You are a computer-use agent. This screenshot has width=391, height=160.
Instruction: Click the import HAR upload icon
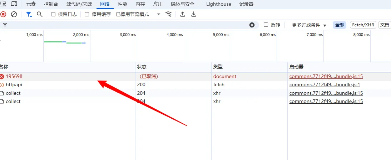tap(183, 14)
